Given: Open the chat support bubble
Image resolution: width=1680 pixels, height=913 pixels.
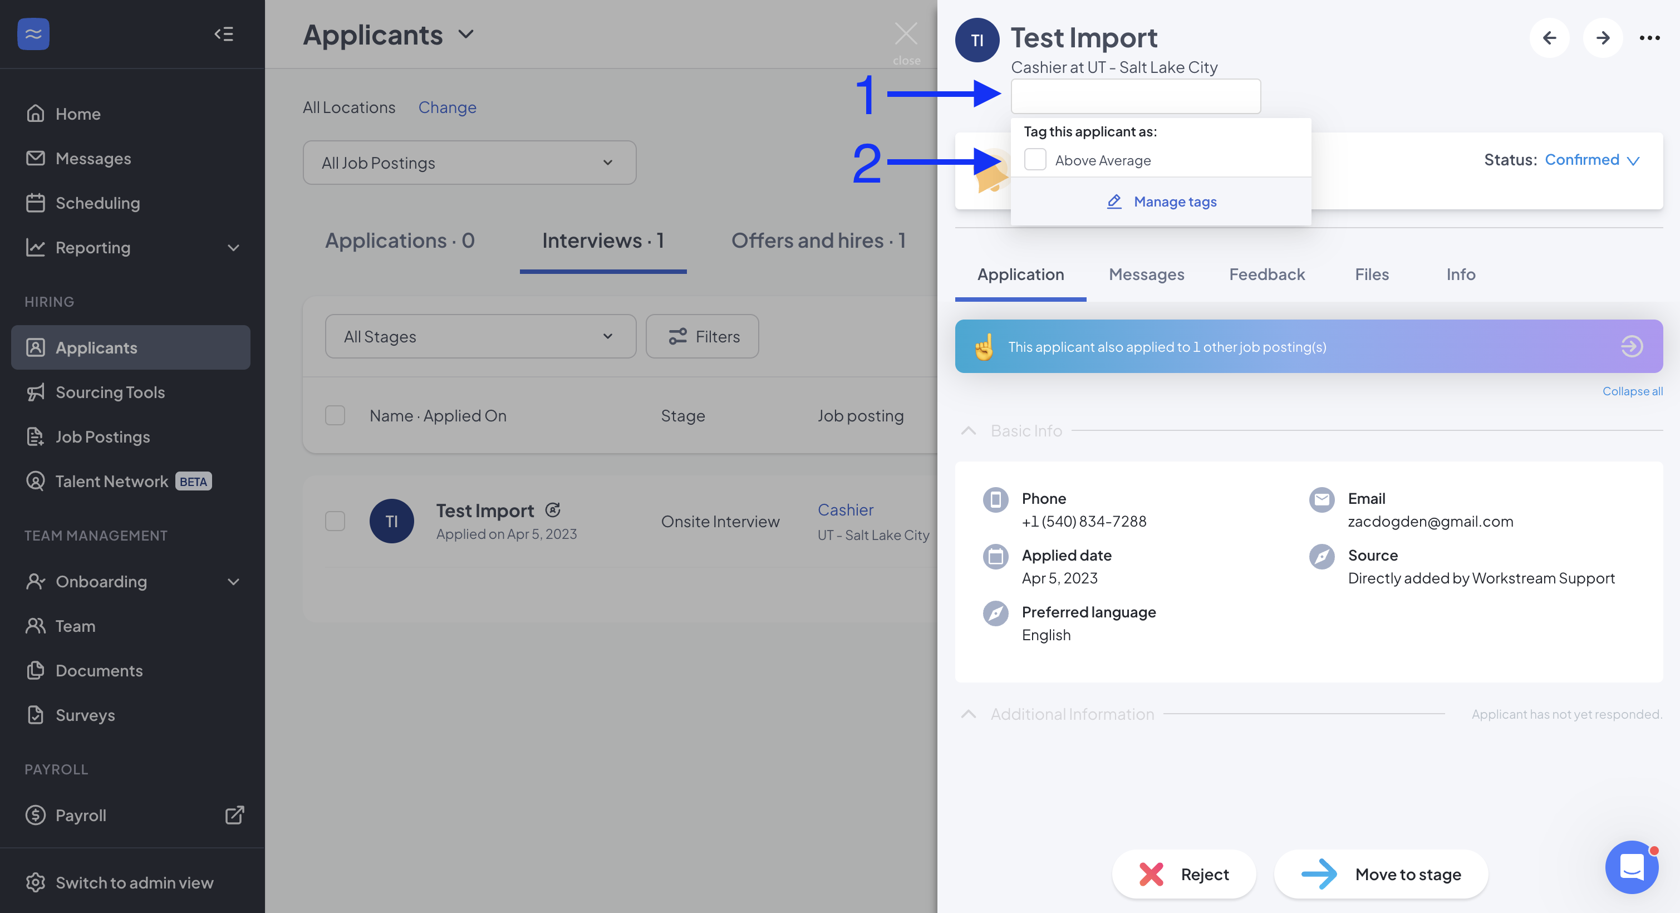Looking at the screenshot, I should click(1631, 867).
